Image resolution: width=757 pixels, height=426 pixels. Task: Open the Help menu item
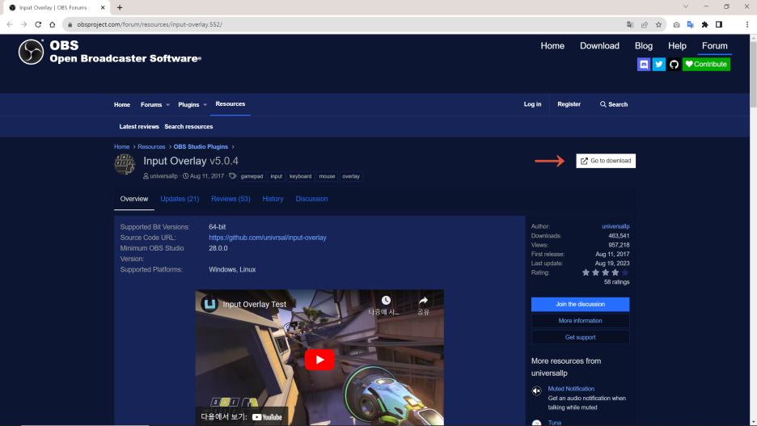pos(677,46)
